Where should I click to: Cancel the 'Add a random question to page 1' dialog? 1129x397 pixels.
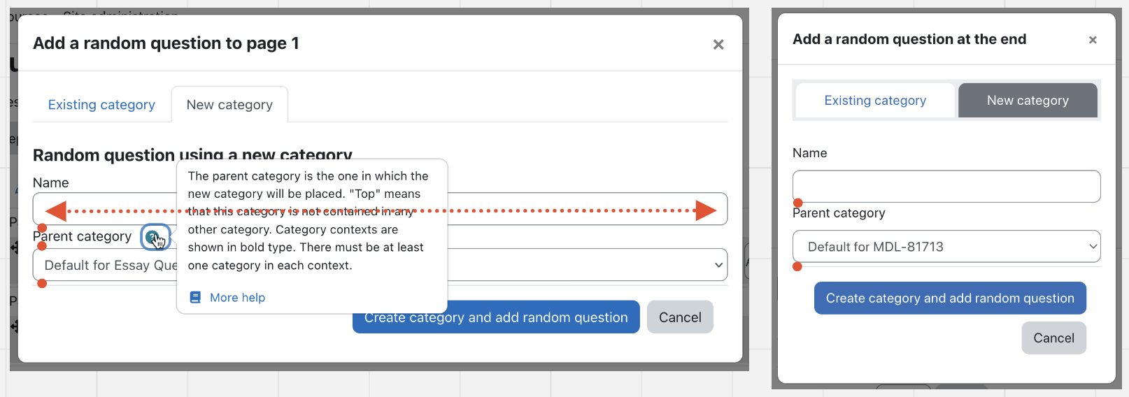coord(680,317)
